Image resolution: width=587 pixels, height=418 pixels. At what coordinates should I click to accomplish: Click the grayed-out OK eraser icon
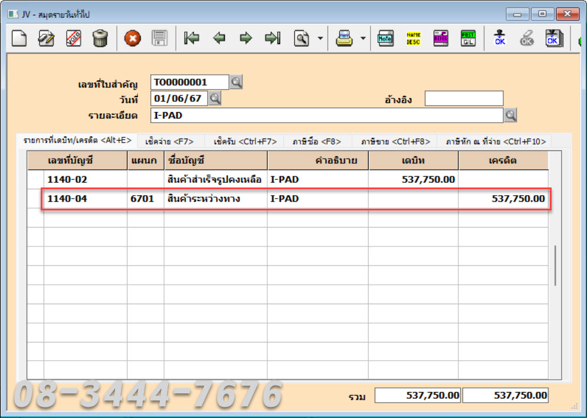tap(527, 38)
